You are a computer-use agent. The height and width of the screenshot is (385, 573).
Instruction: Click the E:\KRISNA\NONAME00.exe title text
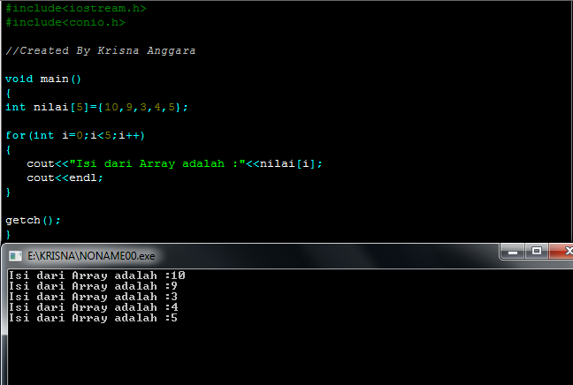(x=91, y=256)
